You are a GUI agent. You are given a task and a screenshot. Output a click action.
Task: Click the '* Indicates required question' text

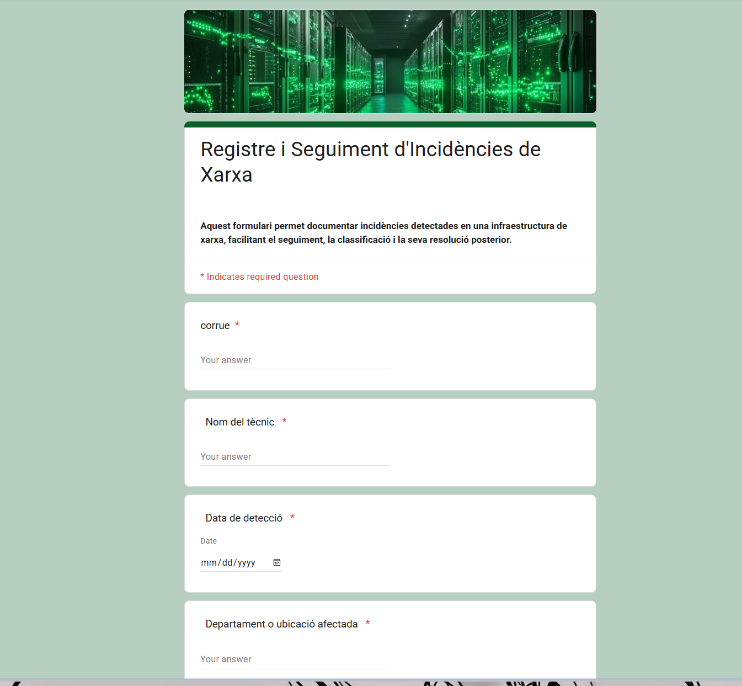click(259, 276)
